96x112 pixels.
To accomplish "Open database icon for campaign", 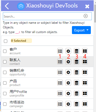I will point(77,104).
